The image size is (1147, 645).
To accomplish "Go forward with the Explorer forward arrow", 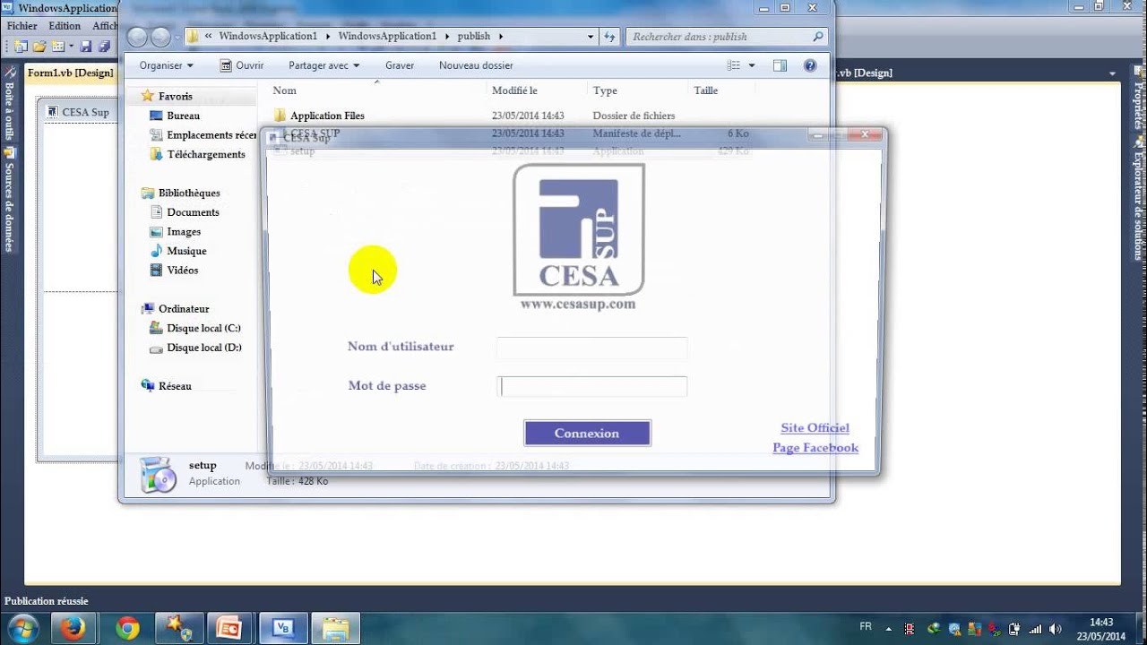I will pos(160,37).
